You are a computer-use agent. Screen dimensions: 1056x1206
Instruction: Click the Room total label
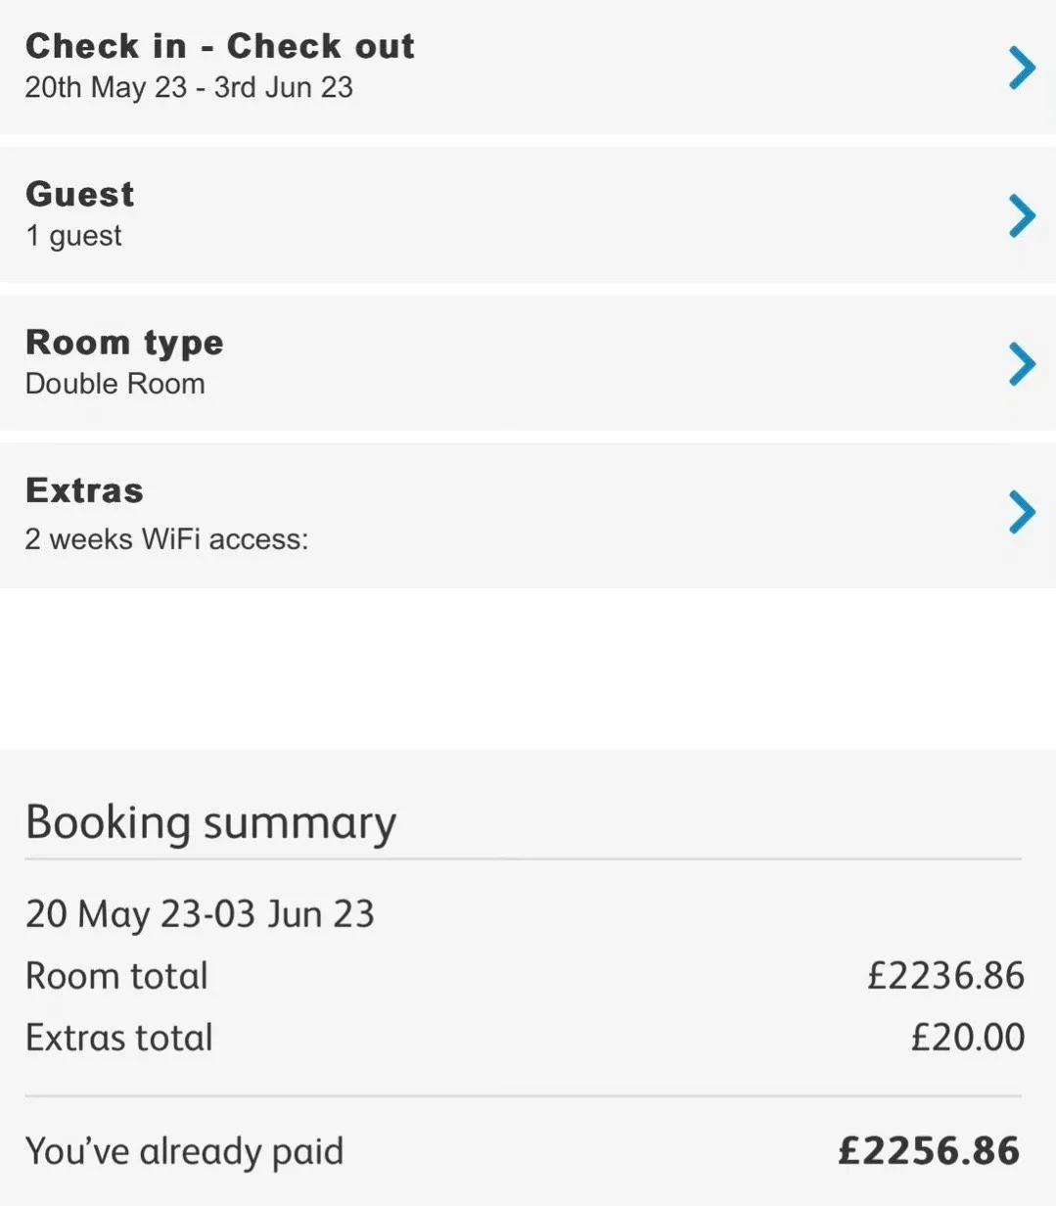116,976
